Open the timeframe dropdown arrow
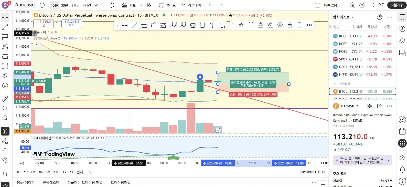 point(102,5)
